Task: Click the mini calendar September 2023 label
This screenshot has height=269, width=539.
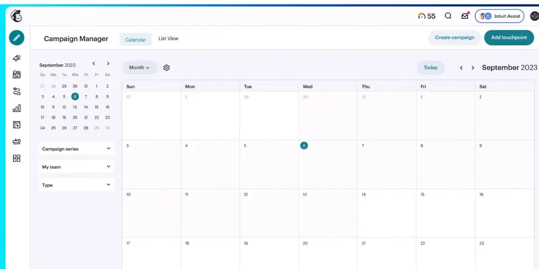Action: click(x=57, y=65)
